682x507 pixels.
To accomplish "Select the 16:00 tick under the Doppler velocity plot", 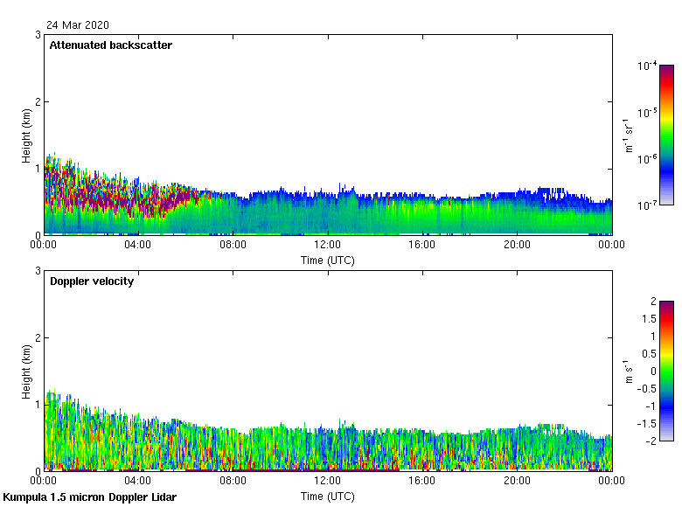I will (422, 481).
